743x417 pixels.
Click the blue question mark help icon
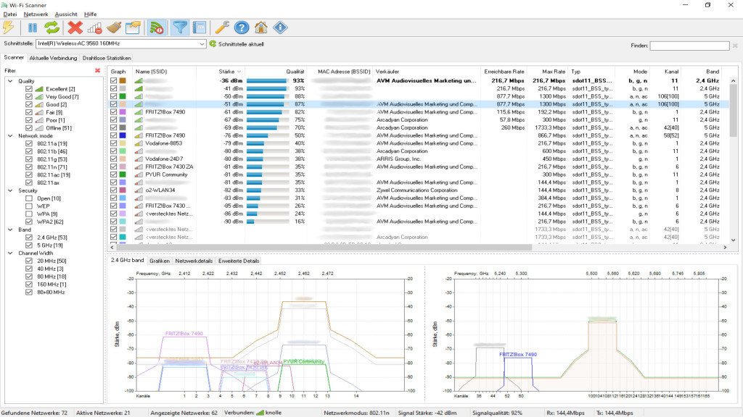[x=242, y=28]
